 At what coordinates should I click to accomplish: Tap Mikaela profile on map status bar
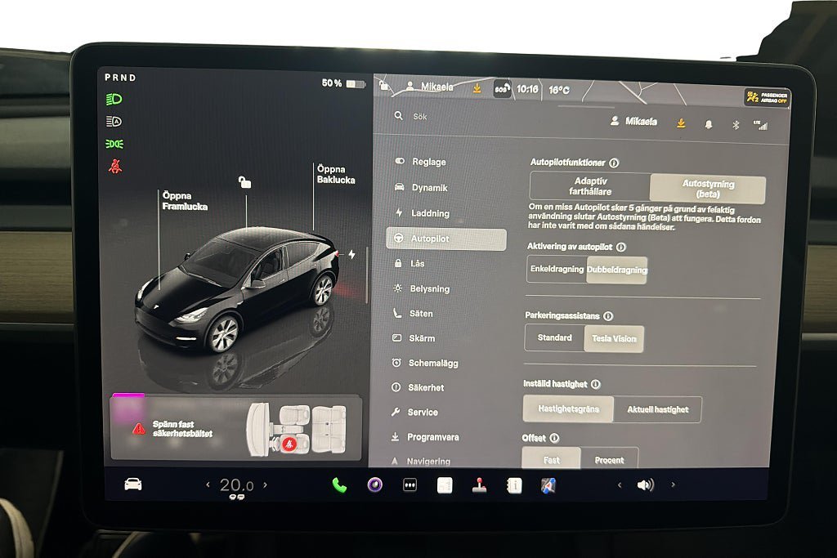pos(430,86)
